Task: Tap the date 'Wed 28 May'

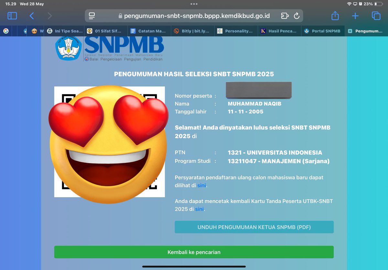Action: coord(32,4)
